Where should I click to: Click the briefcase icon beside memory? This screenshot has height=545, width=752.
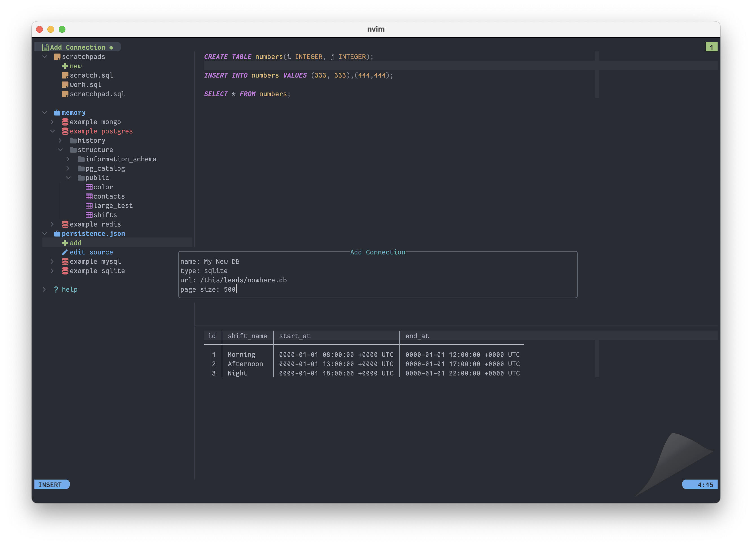coord(57,113)
